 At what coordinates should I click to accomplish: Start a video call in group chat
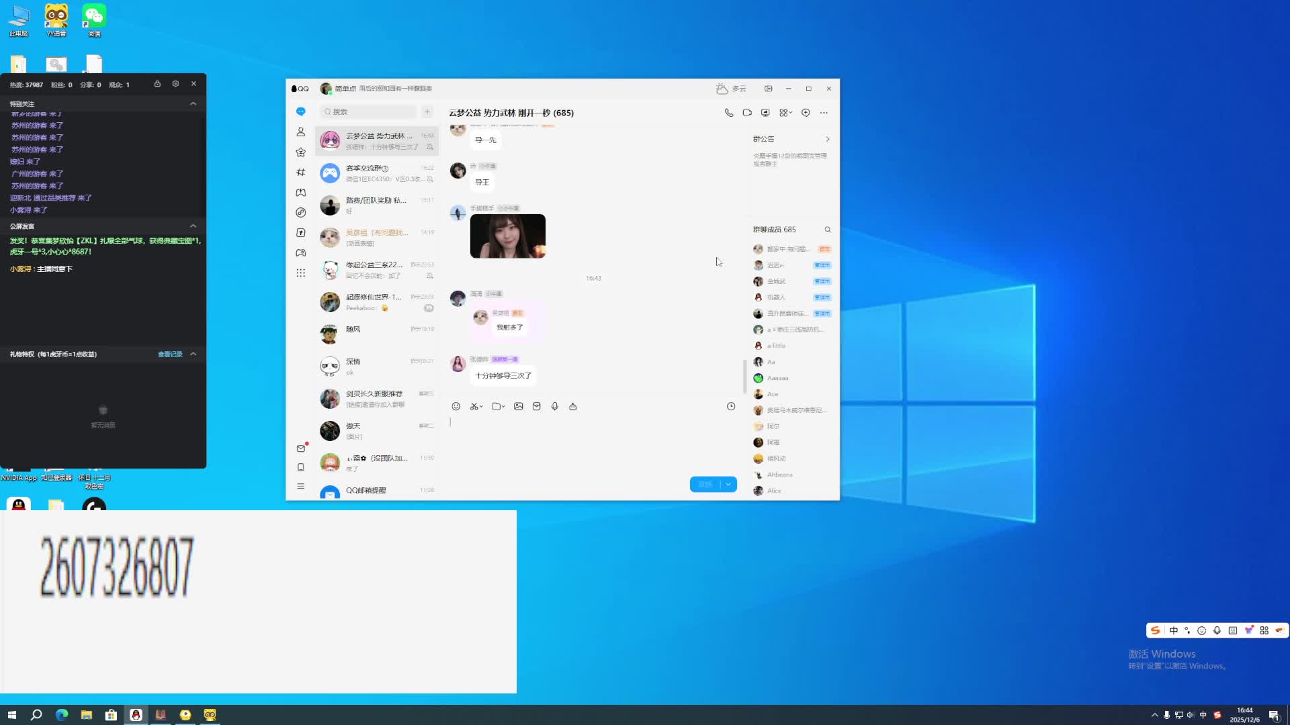747,113
